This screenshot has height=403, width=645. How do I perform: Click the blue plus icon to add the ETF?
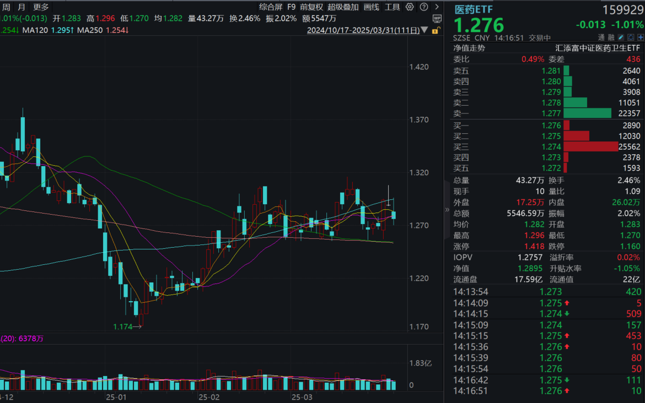pyautogui.click(x=640, y=37)
